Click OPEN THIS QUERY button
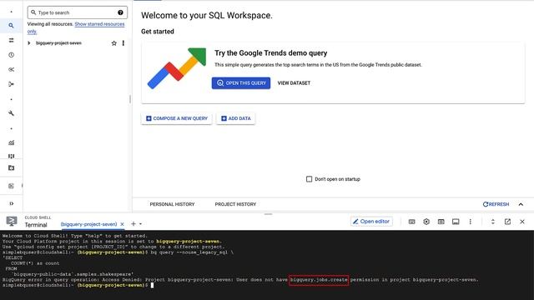The height and width of the screenshot is (300, 534). [241, 83]
